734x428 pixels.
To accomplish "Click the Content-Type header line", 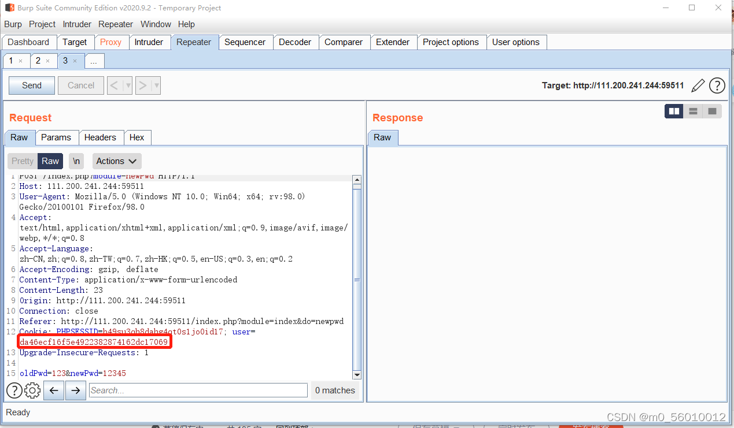I will pos(128,280).
